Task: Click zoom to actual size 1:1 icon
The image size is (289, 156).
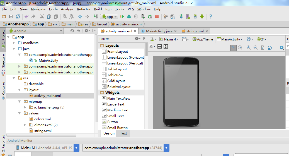Action: [240, 48]
